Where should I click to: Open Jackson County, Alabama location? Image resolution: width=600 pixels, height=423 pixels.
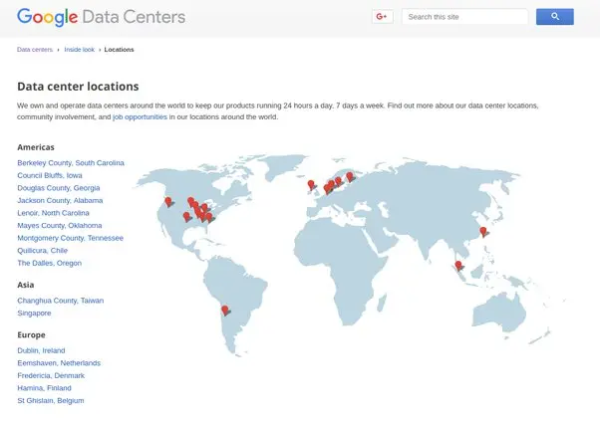click(x=60, y=200)
